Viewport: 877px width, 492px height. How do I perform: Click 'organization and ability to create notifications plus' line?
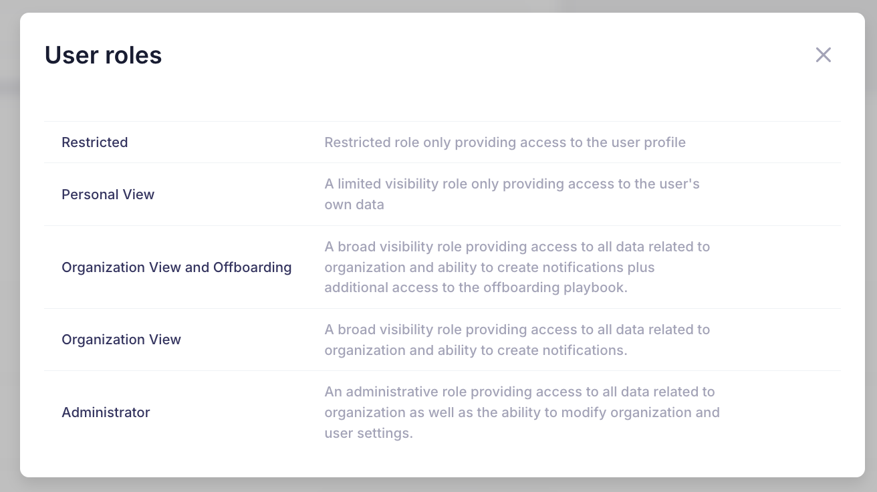[489, 267]
